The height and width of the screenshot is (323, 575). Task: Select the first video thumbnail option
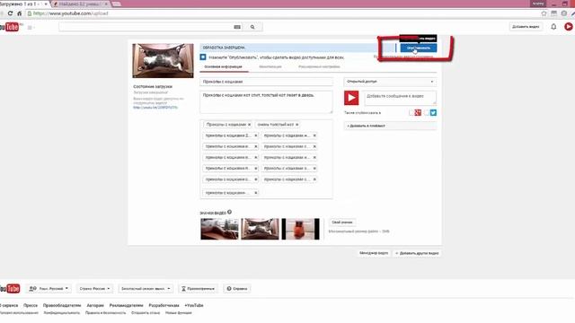tap(219, 229)
